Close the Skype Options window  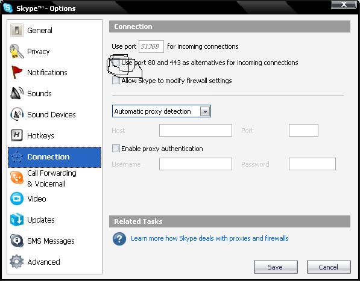point(344,4)
